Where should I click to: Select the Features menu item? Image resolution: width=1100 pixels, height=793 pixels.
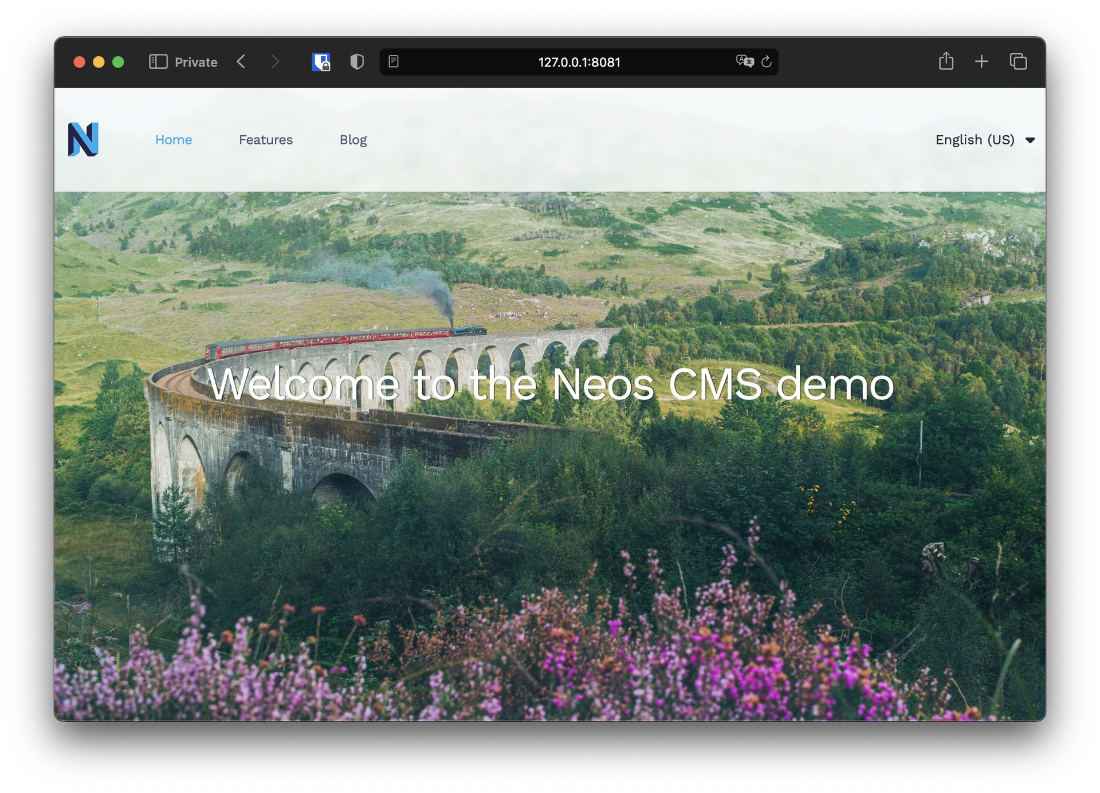click(266, 139)
